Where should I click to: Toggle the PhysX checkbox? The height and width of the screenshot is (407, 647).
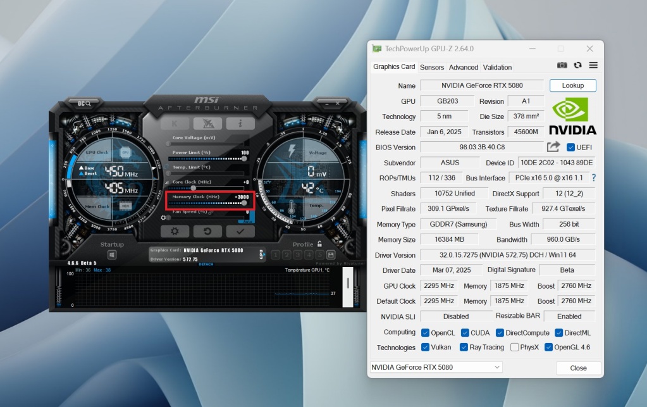515,347
